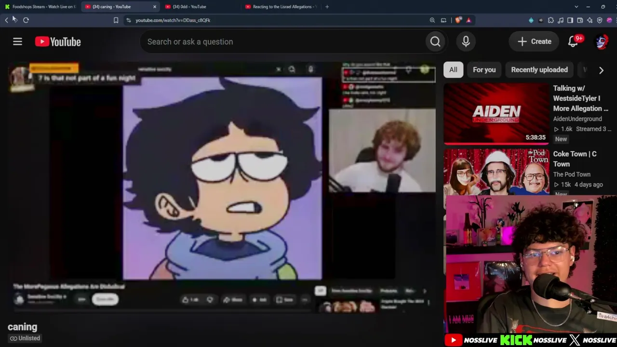617x347 pixels.
Task: Open the 'Coke Town | C Town' video title
Action: coord(575,159)
